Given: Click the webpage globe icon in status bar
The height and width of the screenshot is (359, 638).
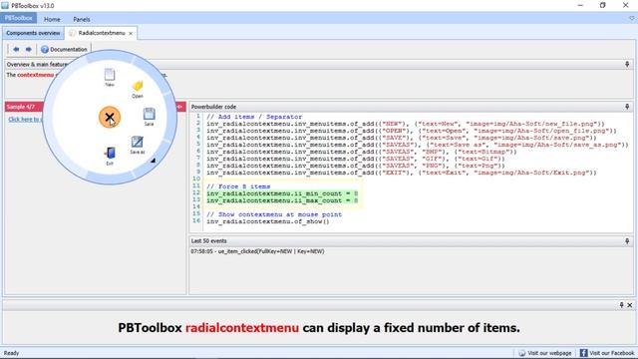Looking at the screenshot, I should (x=522, y=353).
